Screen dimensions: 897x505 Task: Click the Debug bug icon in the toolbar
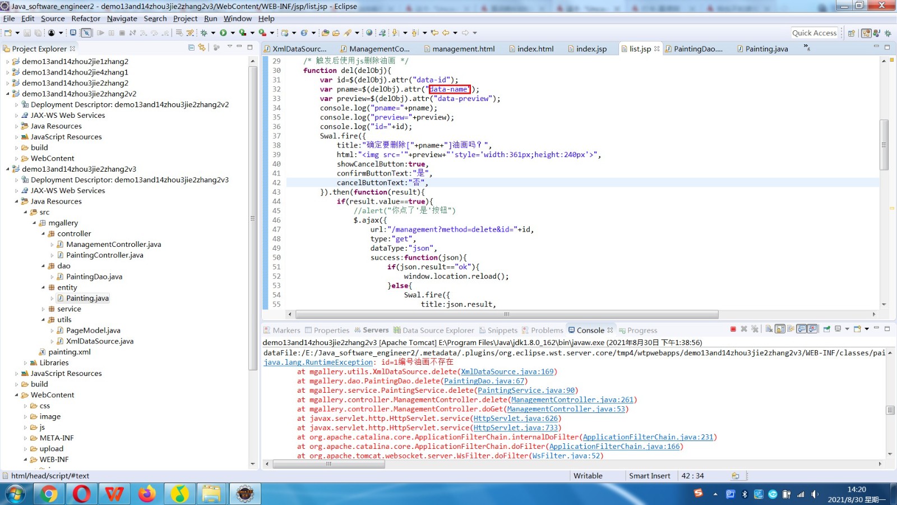[x=204, y=33]
